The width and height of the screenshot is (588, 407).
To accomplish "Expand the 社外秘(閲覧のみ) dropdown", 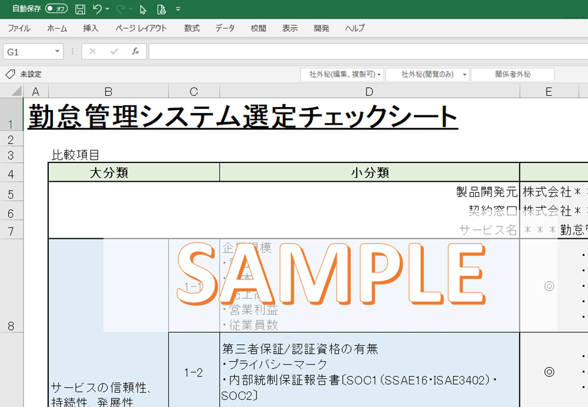I will 465,75.
